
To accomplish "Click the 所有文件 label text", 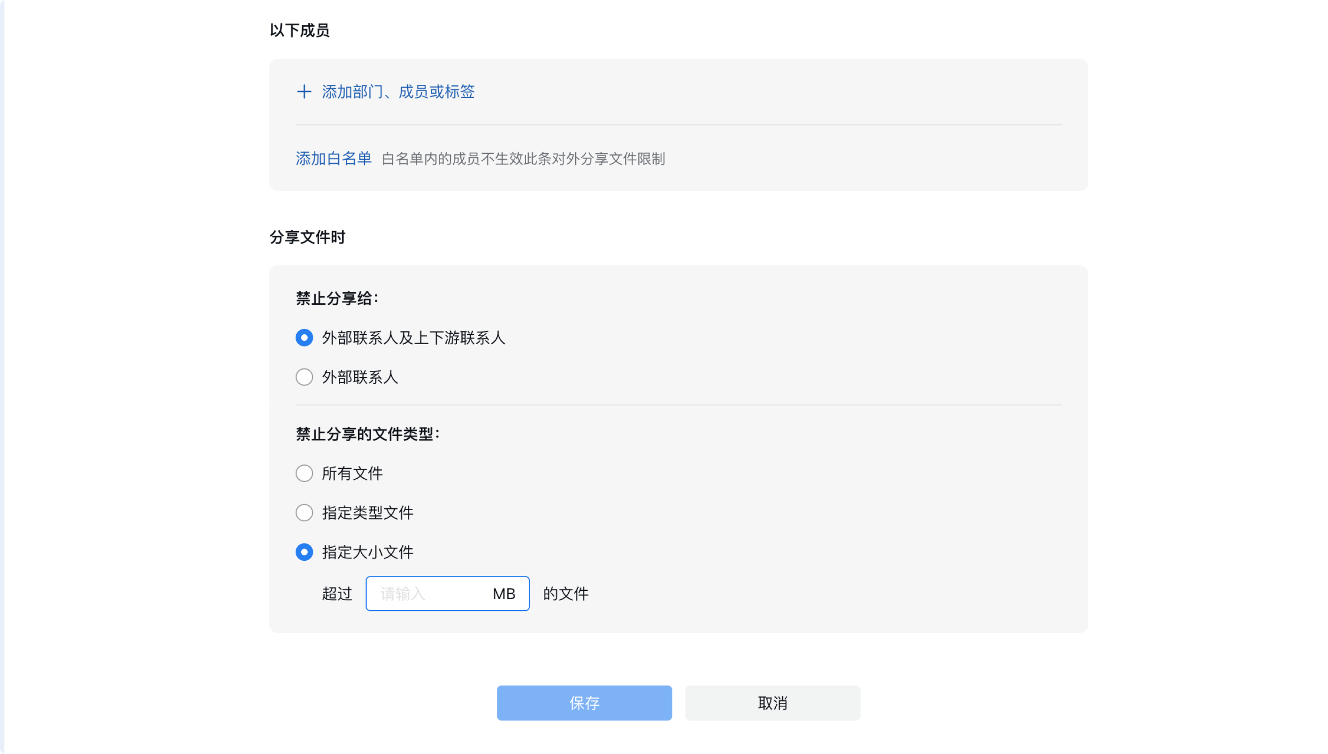I will [x=352, y=473].
